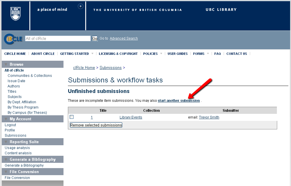Click the UBC crest logo
Screen dimensions: 291x186
click(x=16, y=14)
